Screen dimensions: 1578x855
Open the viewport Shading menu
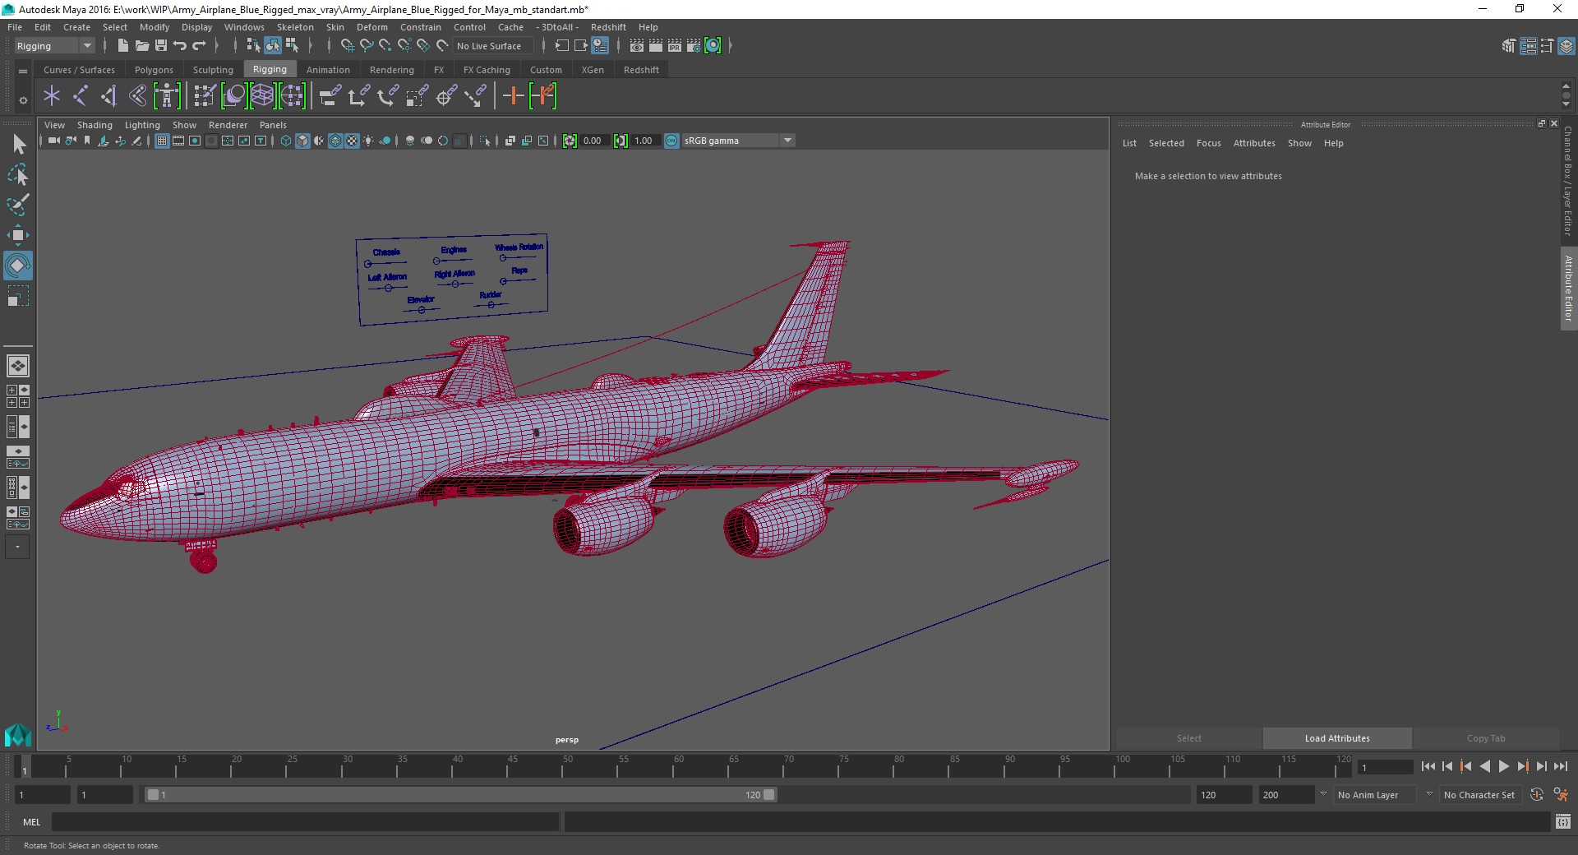pos(95,125)
